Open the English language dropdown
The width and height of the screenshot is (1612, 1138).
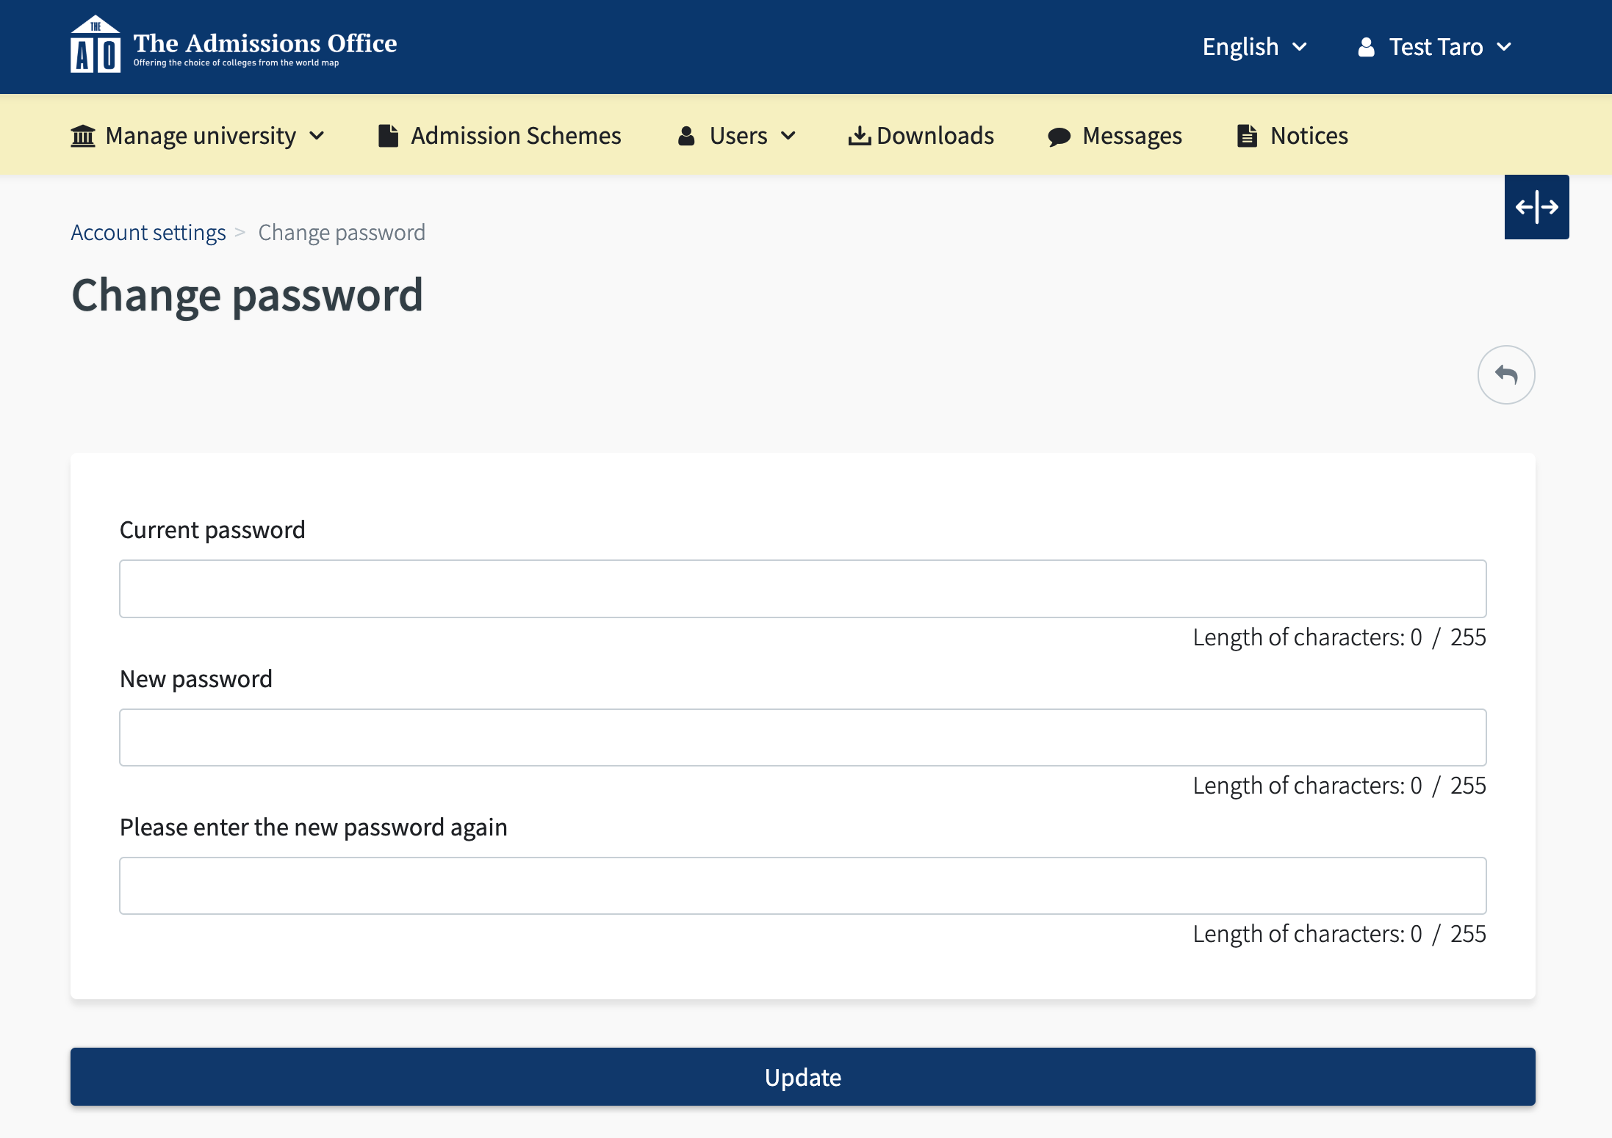point(1254,47)
